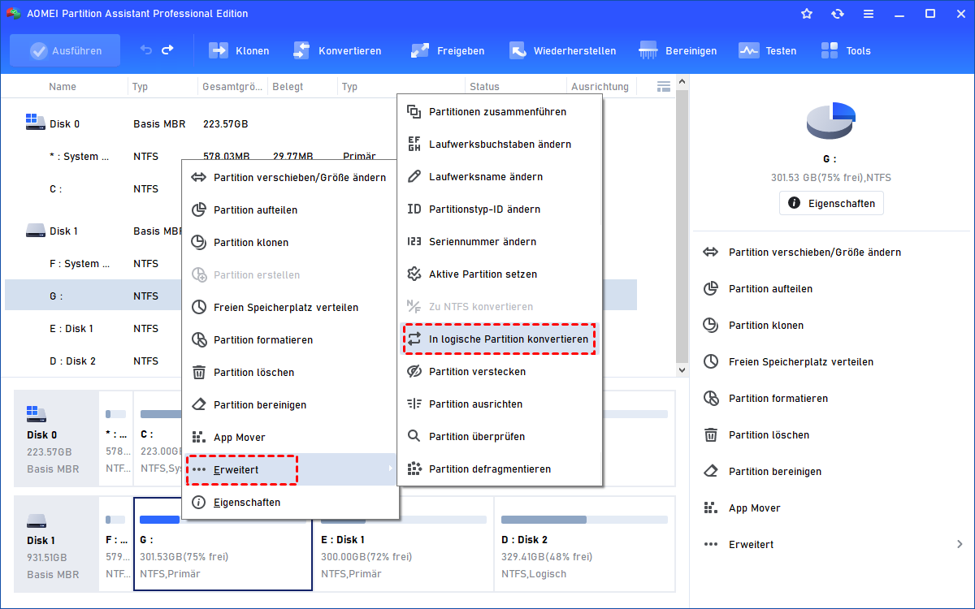Expand Erweitert chevron in right panel
The image size is (975, 609).
pyautogui.click(x=960, y=544)
